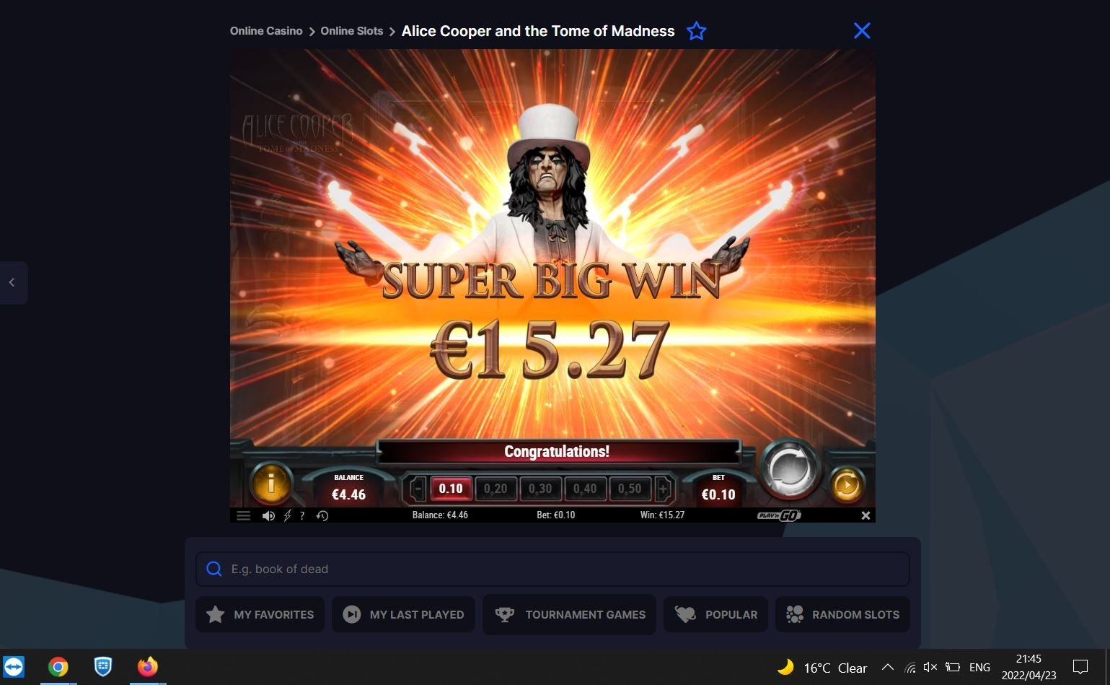Increase bet with the plus button
The height and width of the screenshot is (685, 1110).
point(663,489)
